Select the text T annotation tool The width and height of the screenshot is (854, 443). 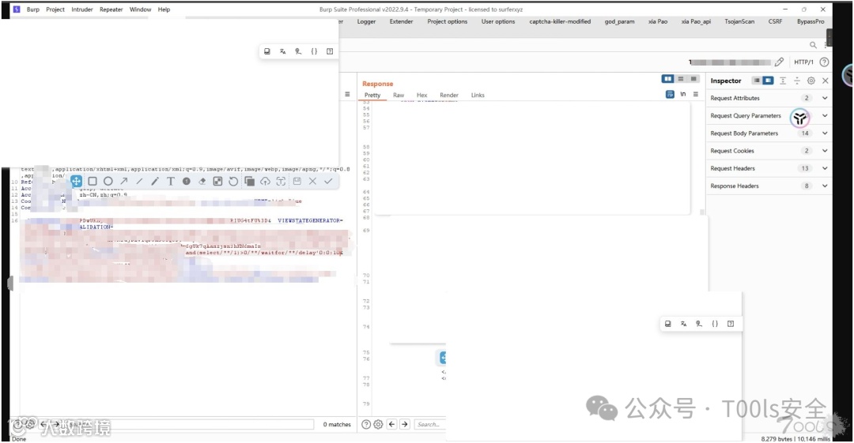click(x=171, y=182)
